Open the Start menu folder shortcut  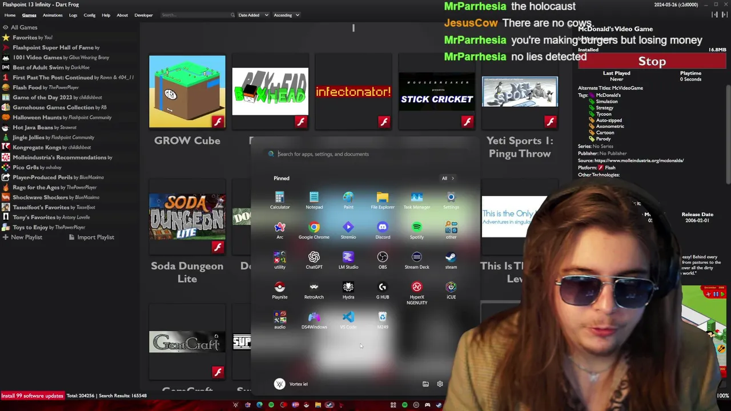point(425,384)
